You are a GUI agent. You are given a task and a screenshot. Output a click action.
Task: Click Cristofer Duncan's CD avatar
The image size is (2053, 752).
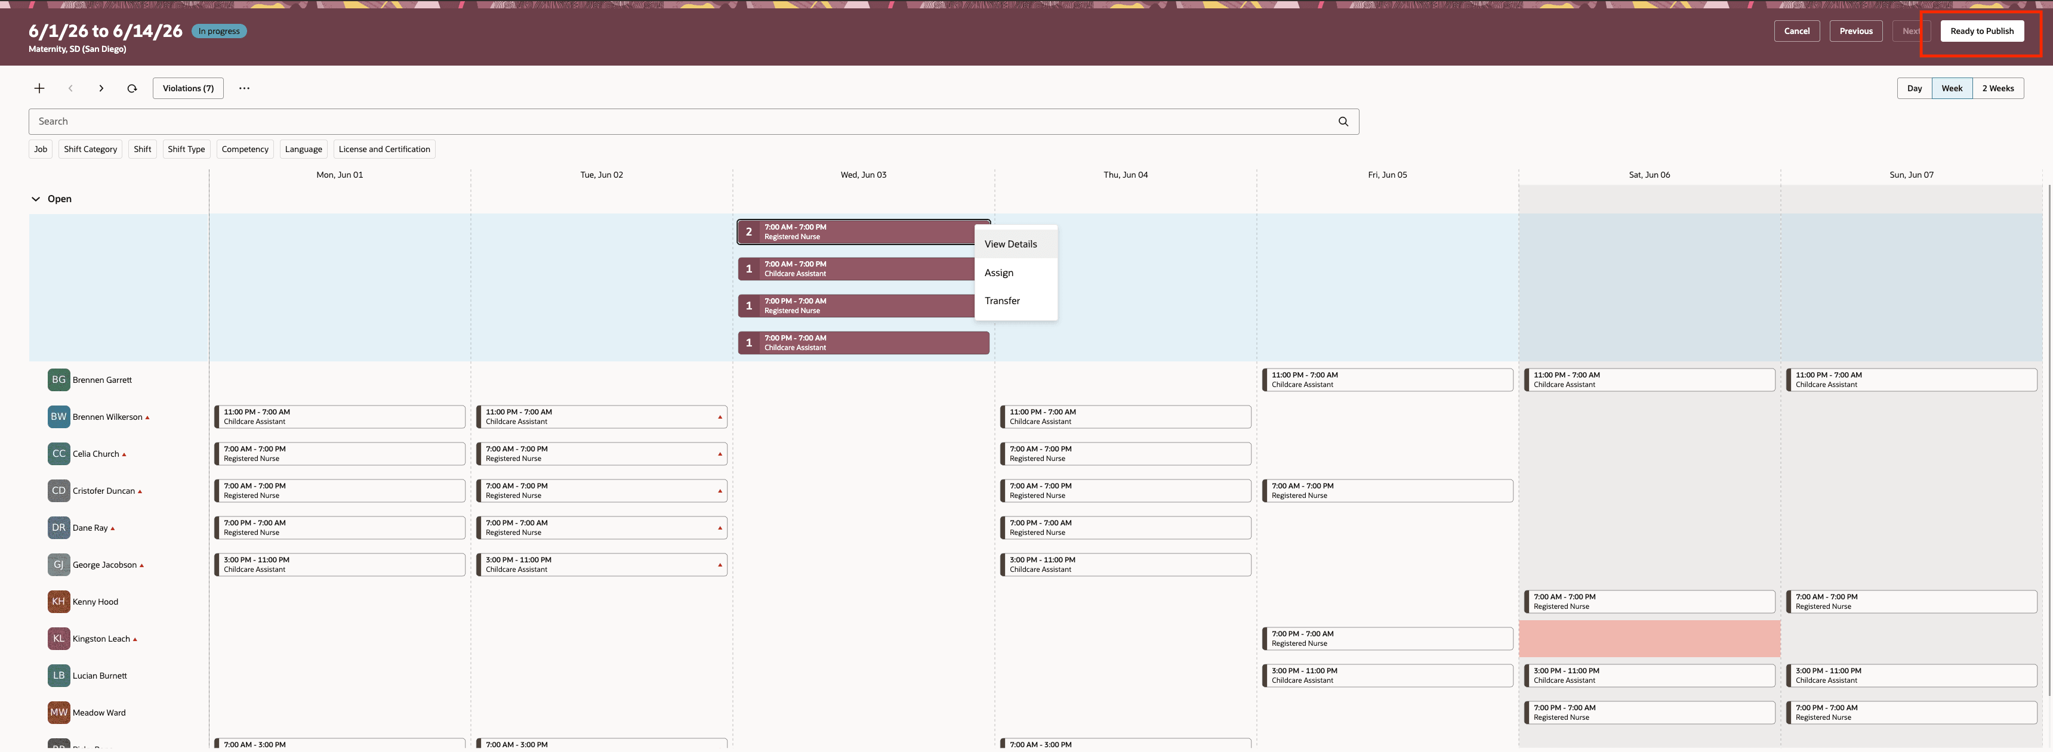(x=59, y=491)
